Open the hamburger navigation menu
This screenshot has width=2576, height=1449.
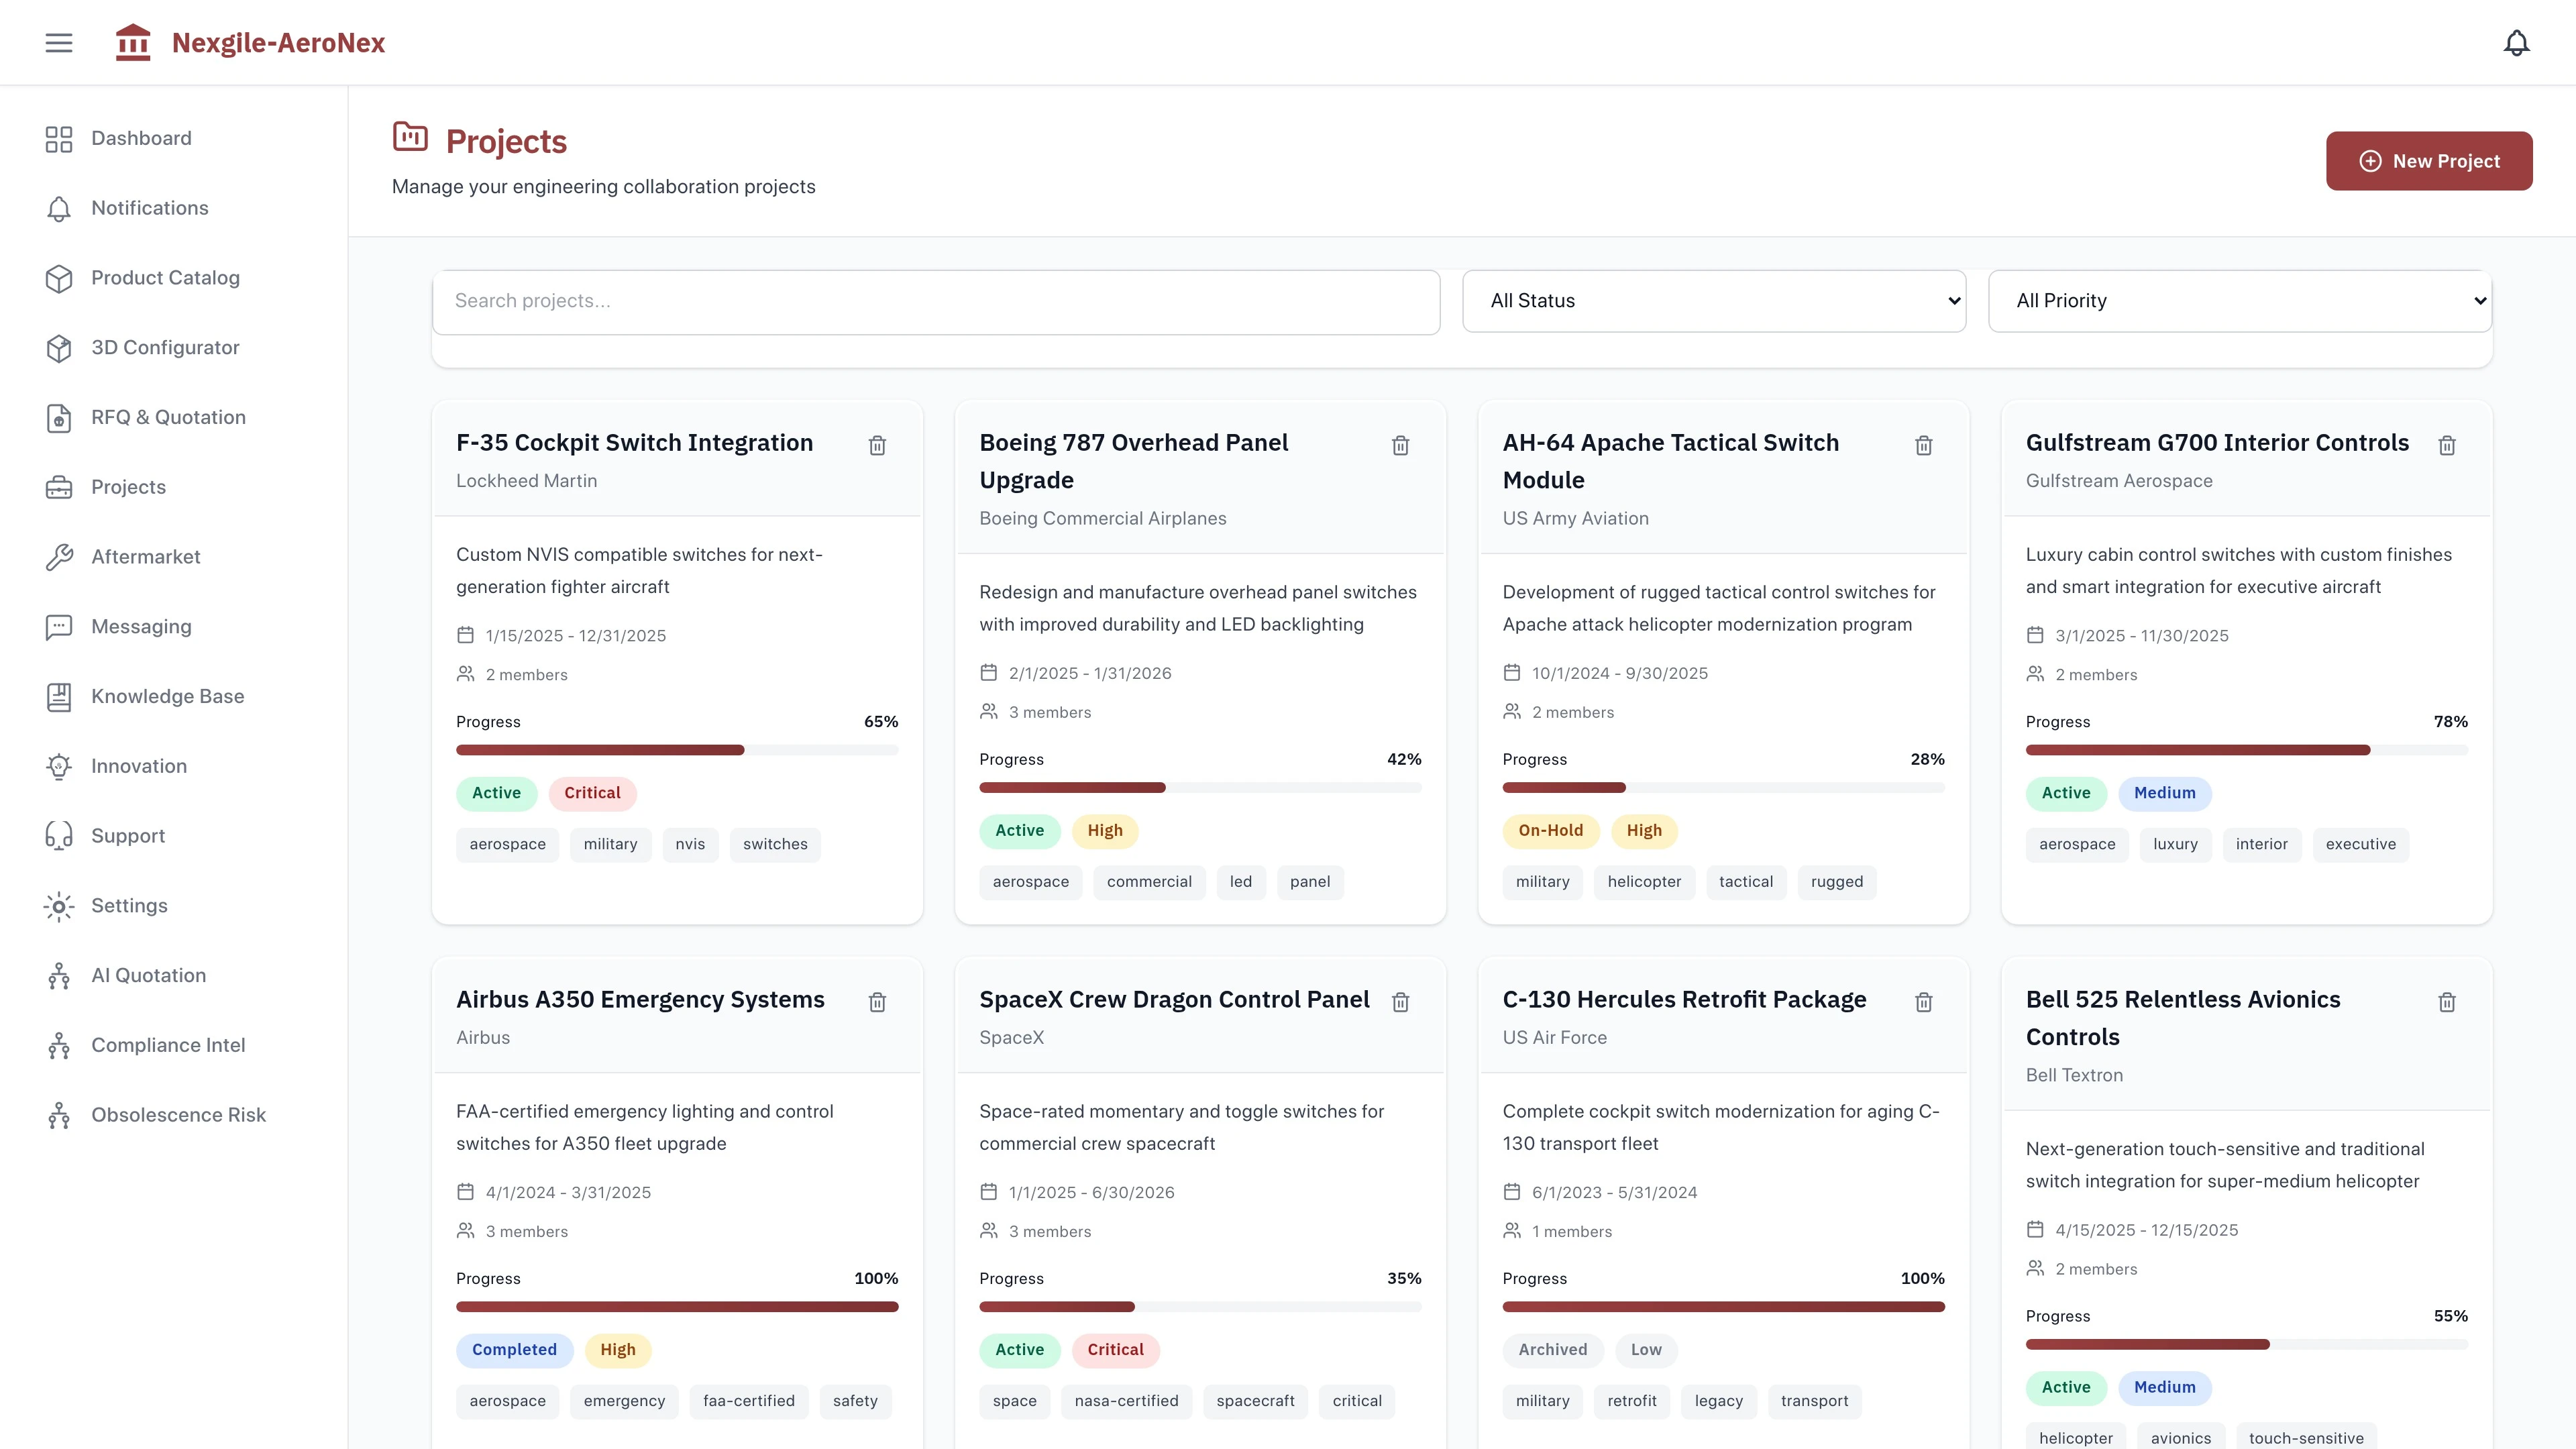[x=58, y=42]
